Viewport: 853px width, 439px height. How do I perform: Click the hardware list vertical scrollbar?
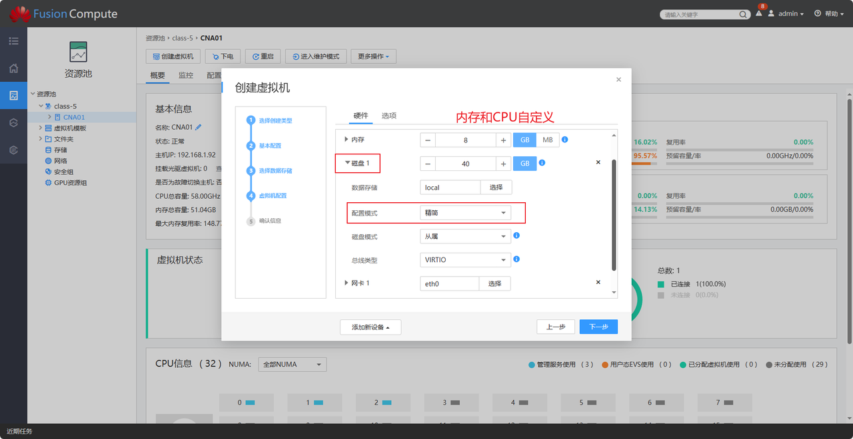point(614,213)
